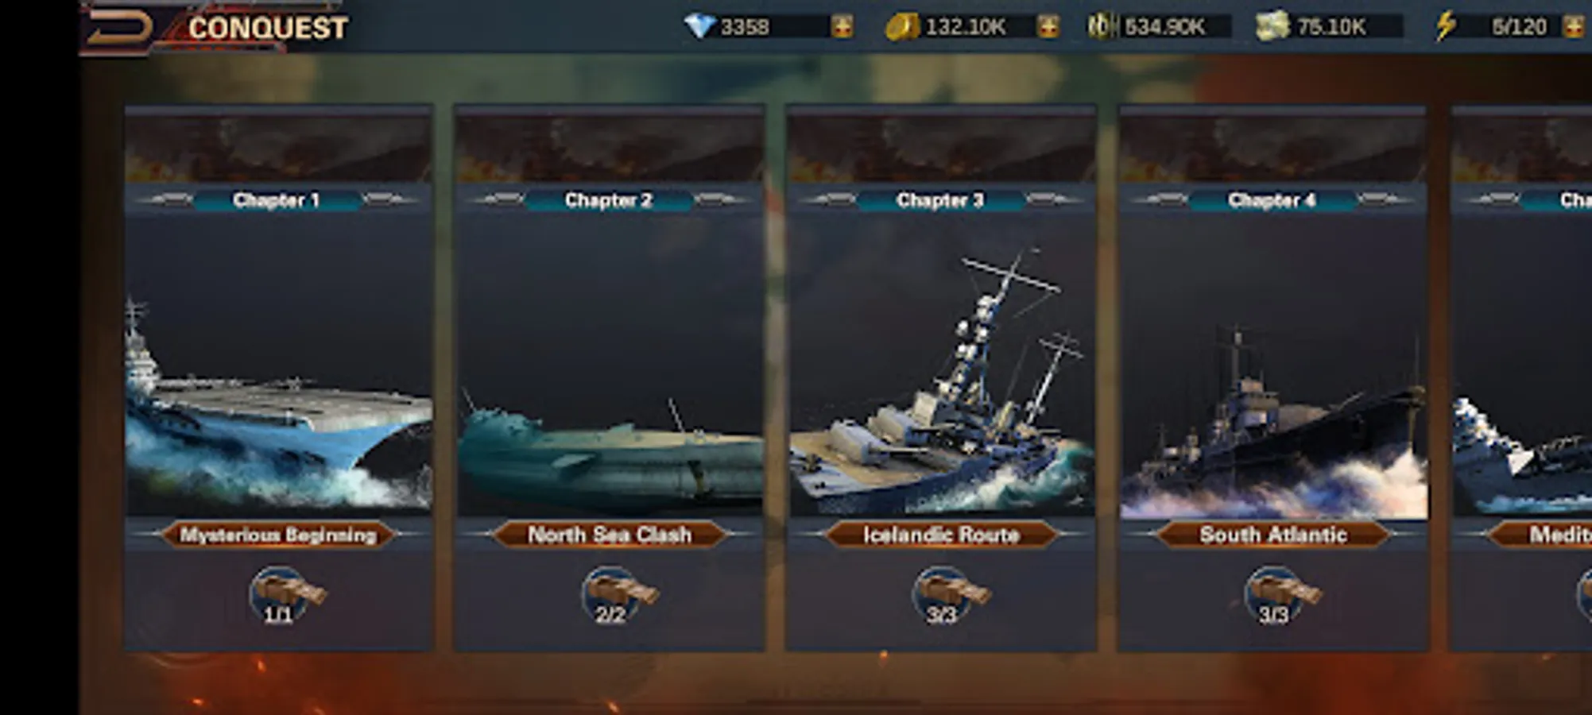
Task: Add energy with the plus icon
Action: tap(1574, 27)
